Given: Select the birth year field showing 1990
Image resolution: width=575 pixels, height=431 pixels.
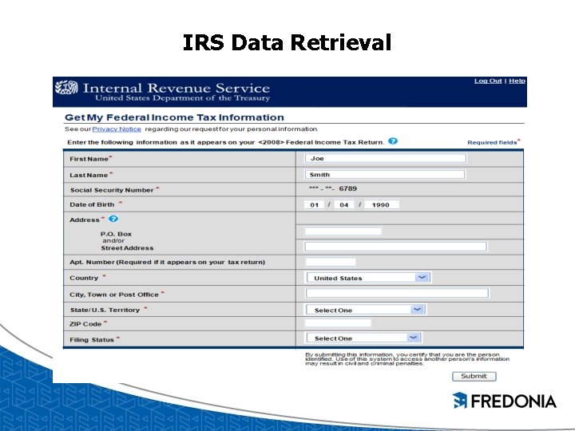Looking at the screenshot, I should point(382,205).
